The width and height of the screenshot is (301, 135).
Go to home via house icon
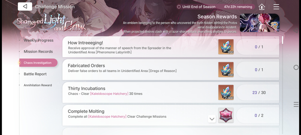coord(262,7)
